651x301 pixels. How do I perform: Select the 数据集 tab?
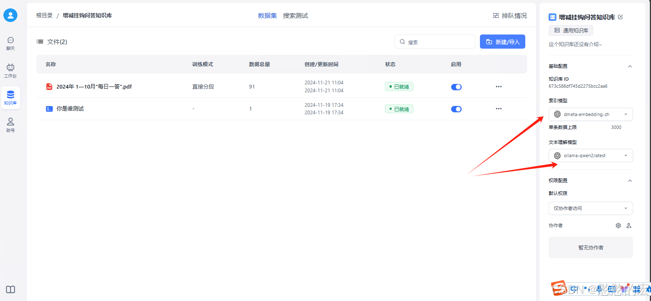(x=267, y=15)
